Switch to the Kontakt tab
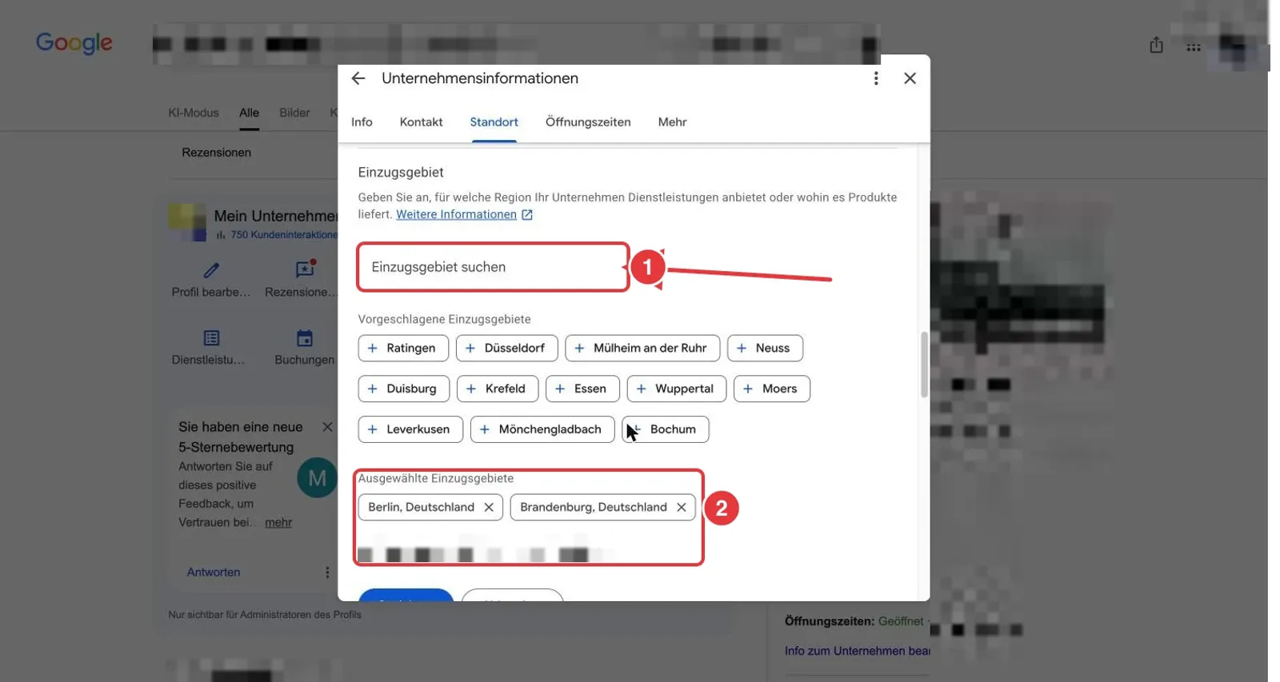The image size is (1280, 682). (x=421, y=122)
